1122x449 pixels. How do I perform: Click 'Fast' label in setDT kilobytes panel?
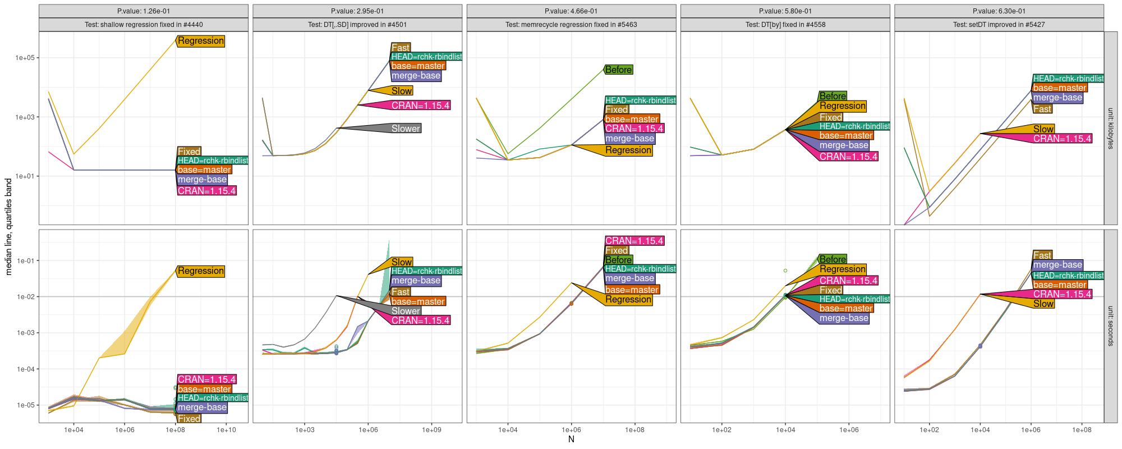[x=1042, y=109]
